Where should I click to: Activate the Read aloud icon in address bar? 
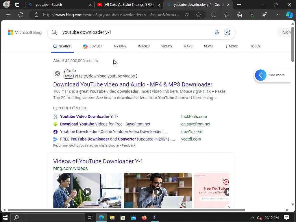(x=187, y=15)
